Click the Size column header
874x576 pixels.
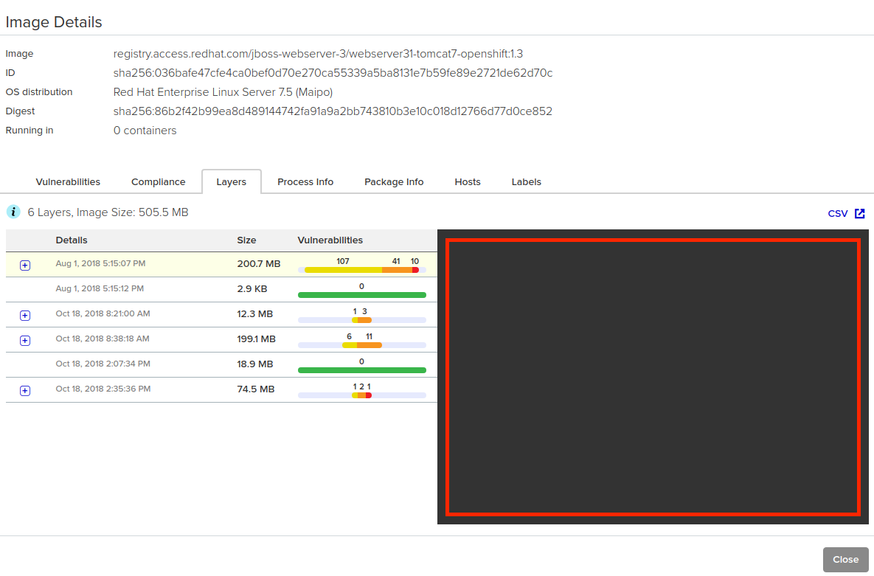[x=246, y=240]
